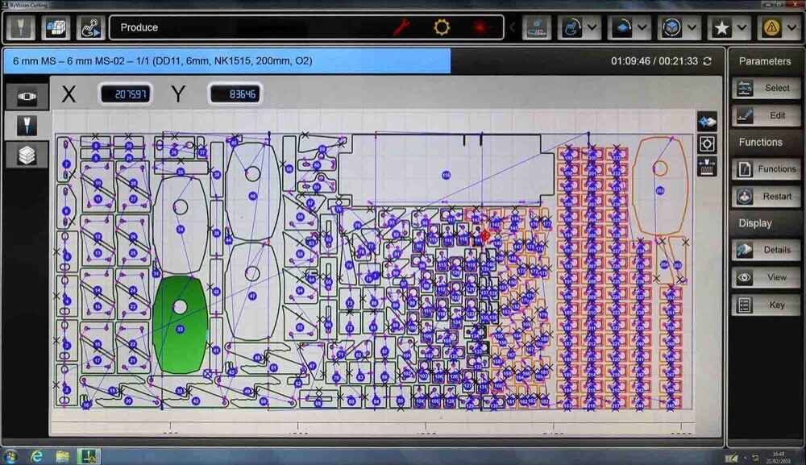Open the machine axis tab in left sidebar
The width and height of the screenshot is (806, 465).
(x=27, y=97)
